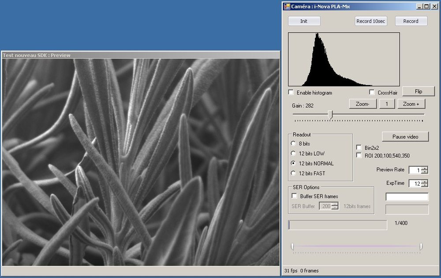Pause video preview
Image resolution: width=441 pixels, height=278 pixels.
[x=405, y=137]
